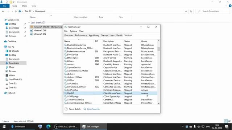Open Quick access in navigation pane
This screenshot has width=232, height=130.
click(12, 20)
